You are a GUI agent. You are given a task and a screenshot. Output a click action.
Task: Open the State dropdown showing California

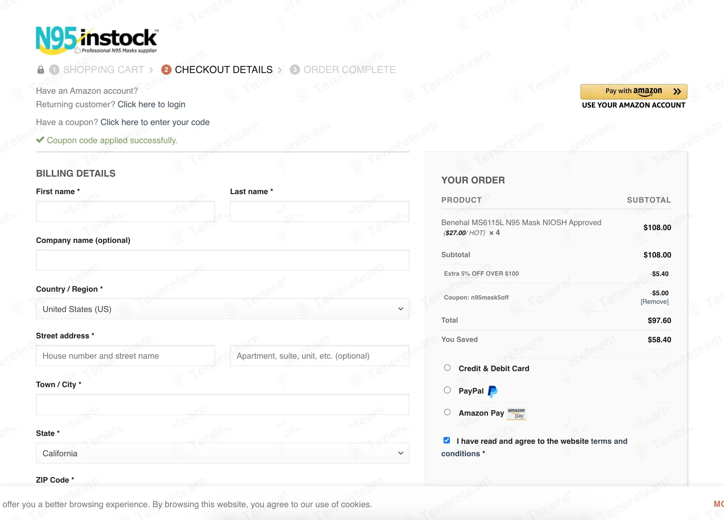222,453
